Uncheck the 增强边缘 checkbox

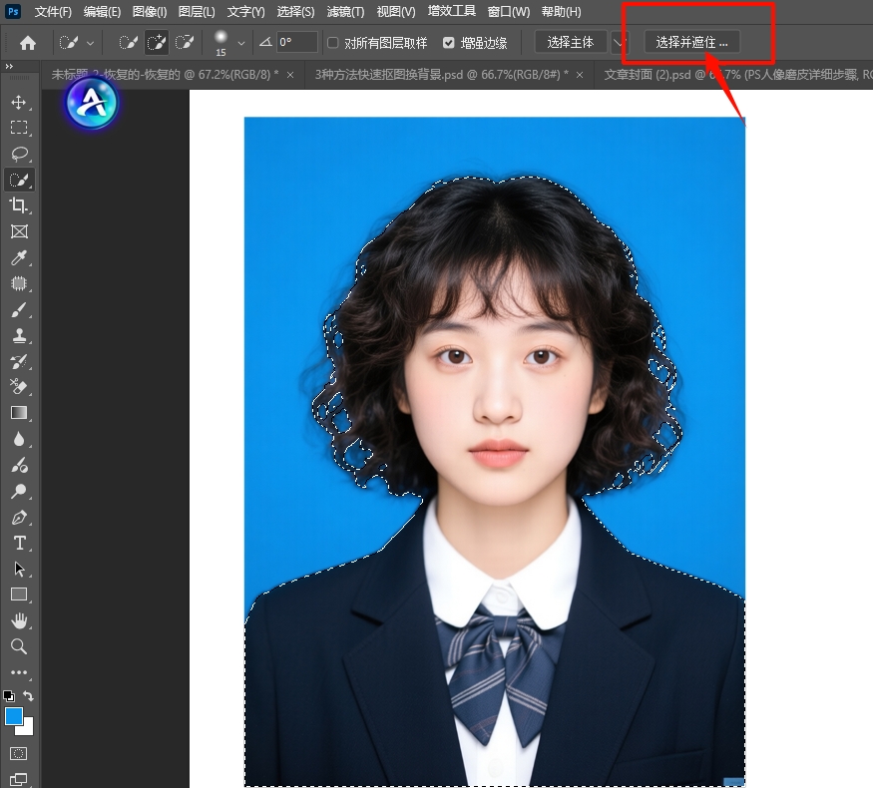(x=449, y=43)
